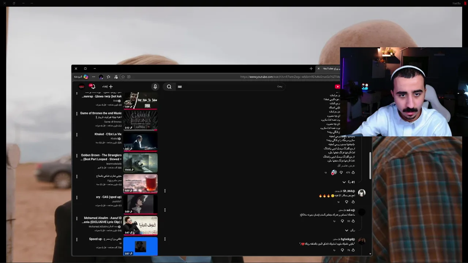
Task: Play the Bot Kak To Take thumbnail
Action: click(140, 100)
